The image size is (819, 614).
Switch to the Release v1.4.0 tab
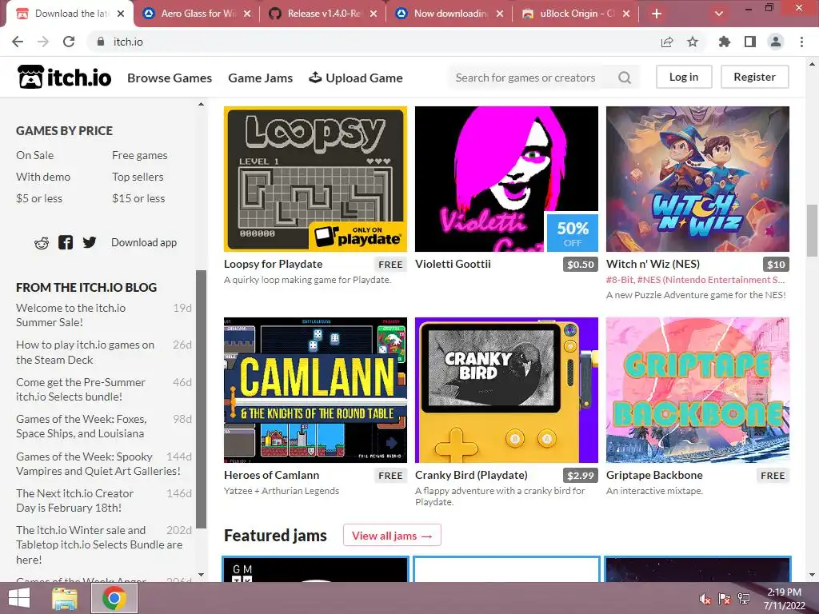(323, 14)
